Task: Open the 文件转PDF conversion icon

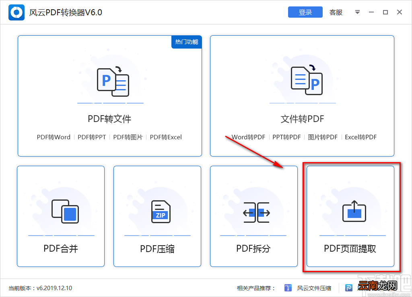Action: coord(307,80)
